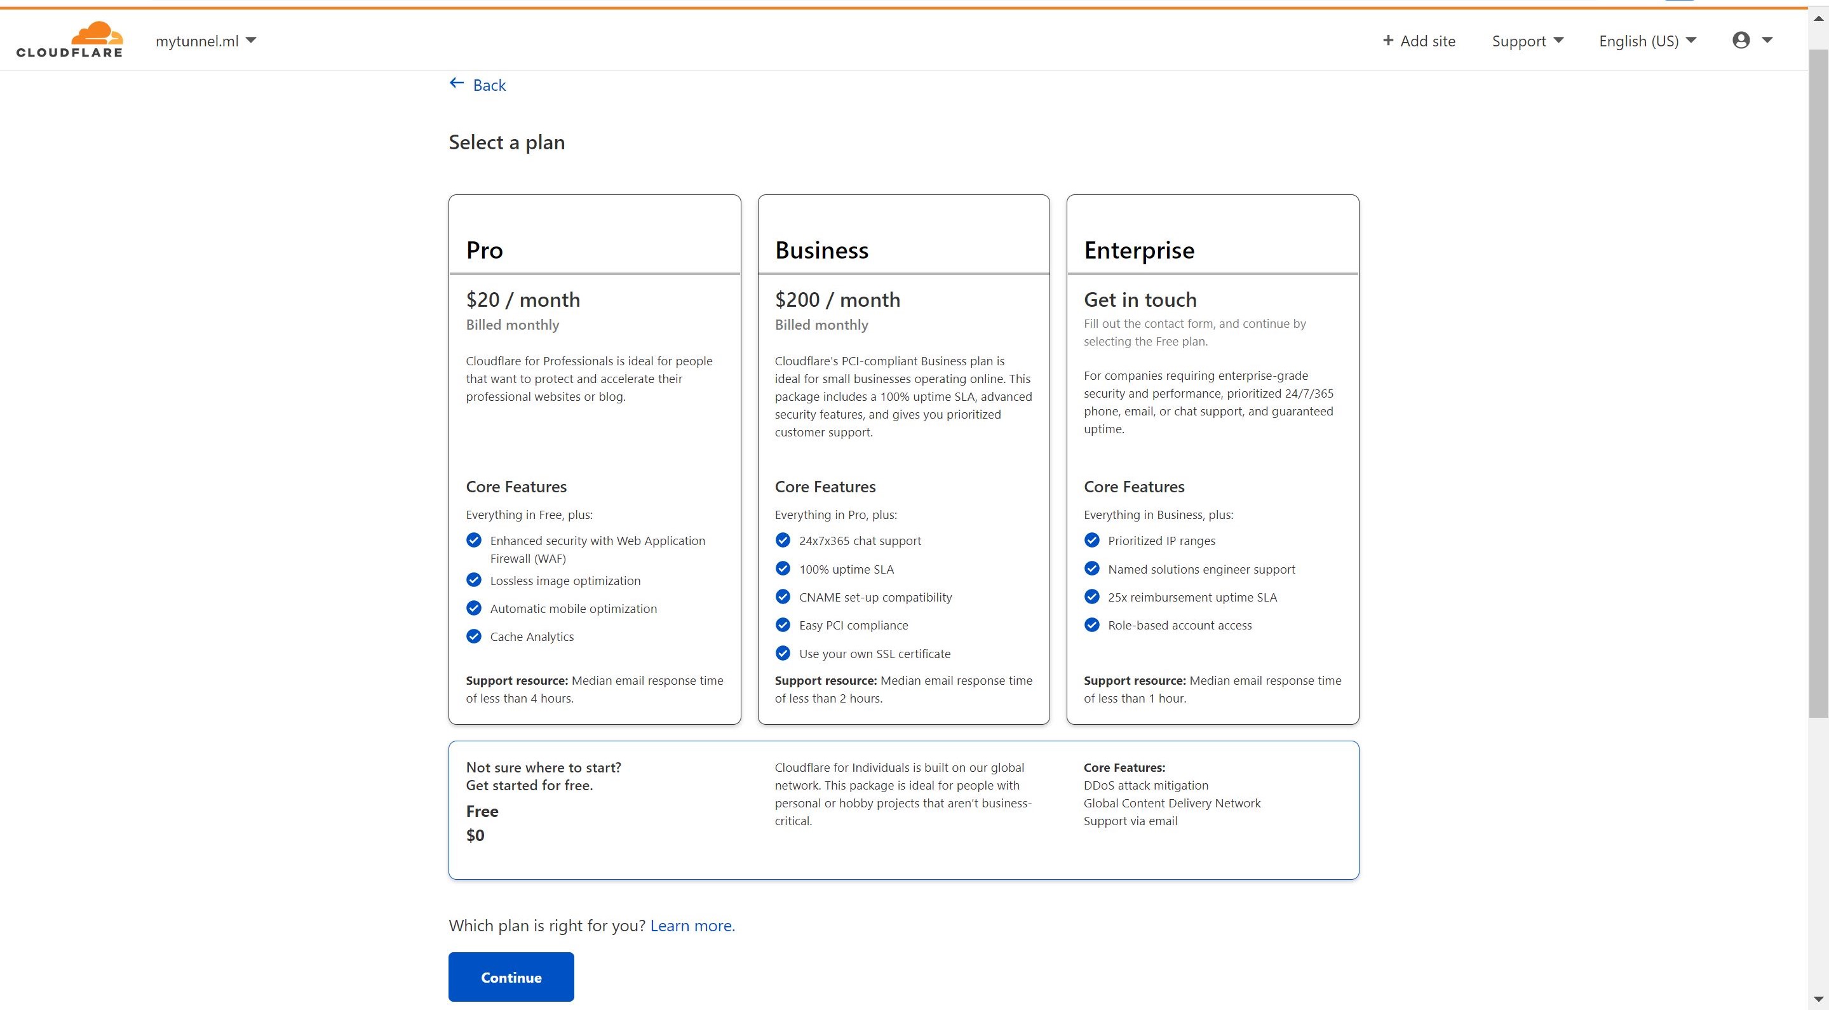Click the left arrow icon beside Back

coord(457,84)
